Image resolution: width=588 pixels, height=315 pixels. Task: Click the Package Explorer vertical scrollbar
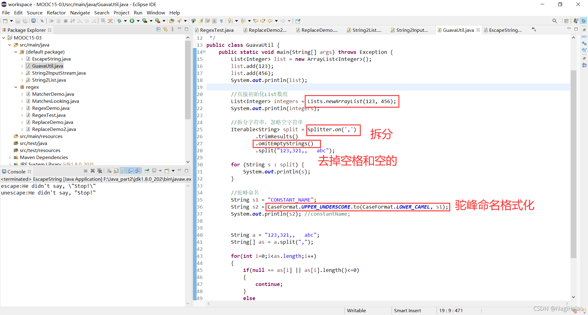[x=188, y=80]
